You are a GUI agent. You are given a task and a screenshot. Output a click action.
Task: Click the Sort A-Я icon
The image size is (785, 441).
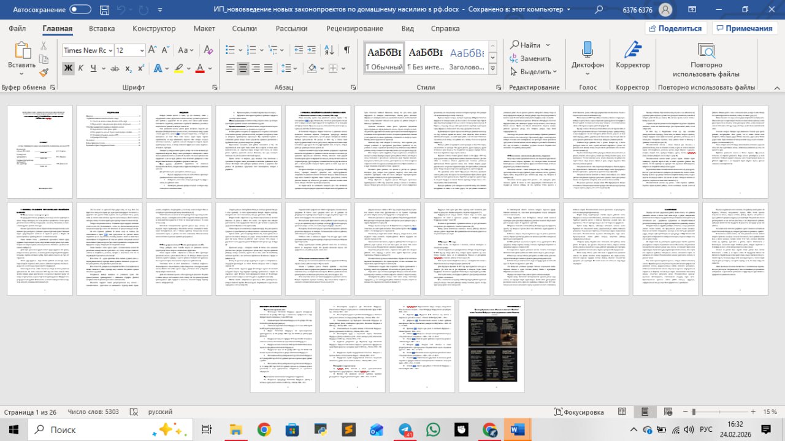[330, 50]
